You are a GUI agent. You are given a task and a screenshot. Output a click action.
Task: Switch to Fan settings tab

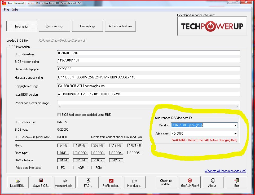[87, 26]
